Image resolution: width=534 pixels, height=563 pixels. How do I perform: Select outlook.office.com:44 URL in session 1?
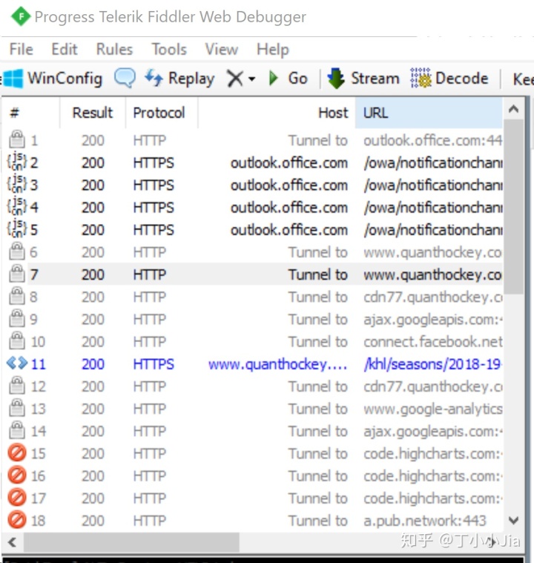click(x=432, y=140)
